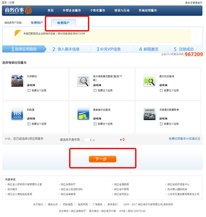Click the 月度通关数据账单 app title text
This screenshot has height=217, width=206.
(169, 110)
